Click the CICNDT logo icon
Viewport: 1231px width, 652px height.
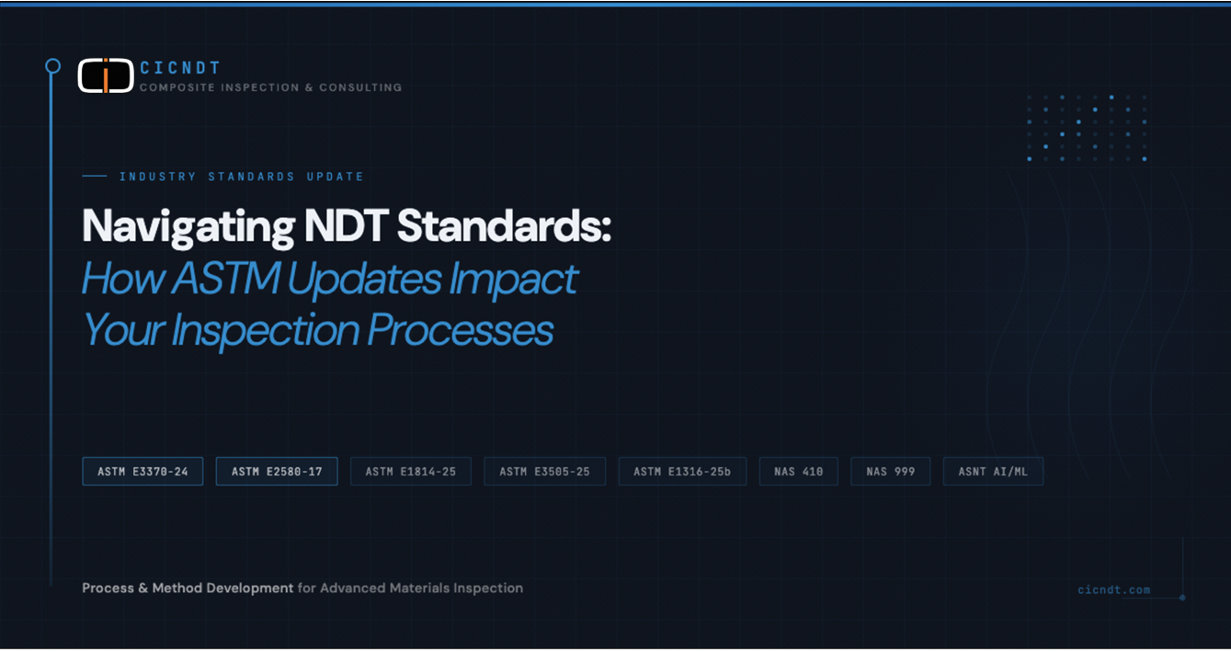105,75
